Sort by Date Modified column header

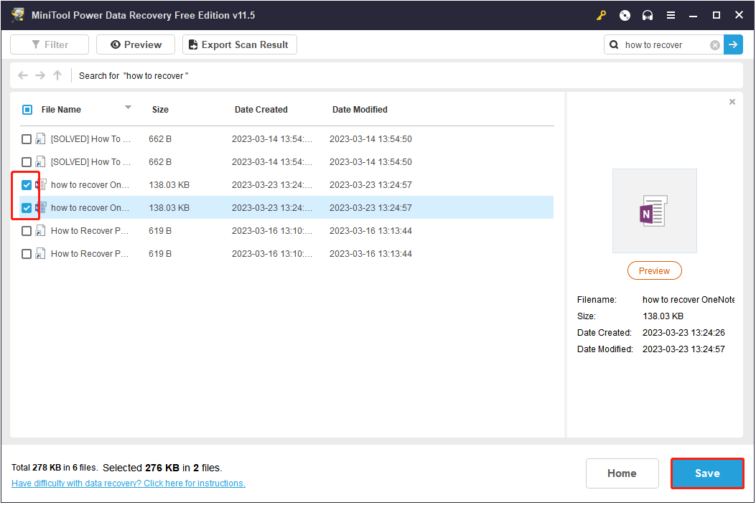(360, 110)
